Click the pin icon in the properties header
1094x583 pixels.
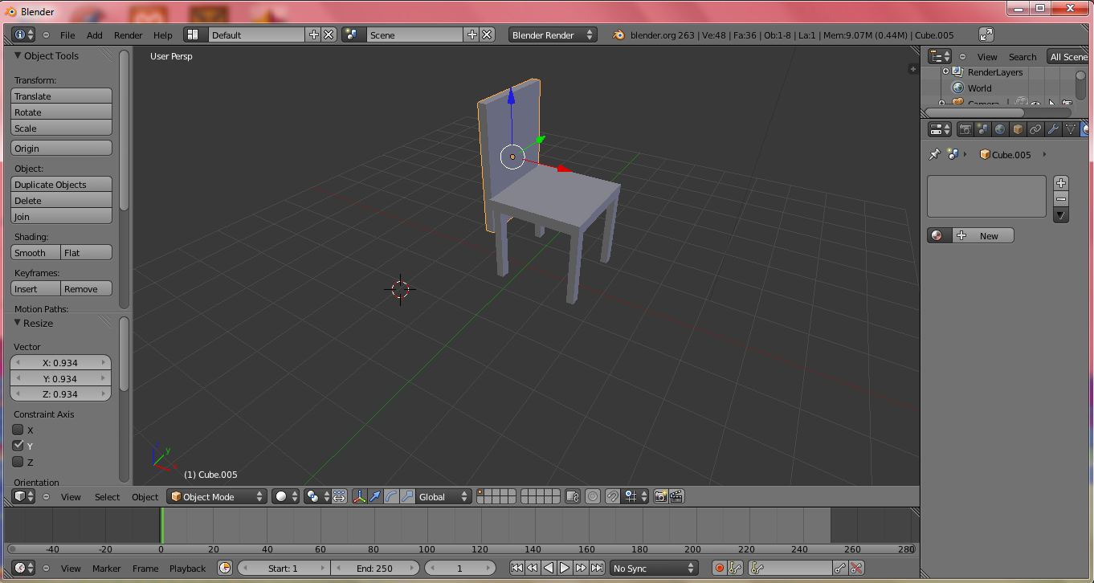pyautogui.click(x=936, y=153)
